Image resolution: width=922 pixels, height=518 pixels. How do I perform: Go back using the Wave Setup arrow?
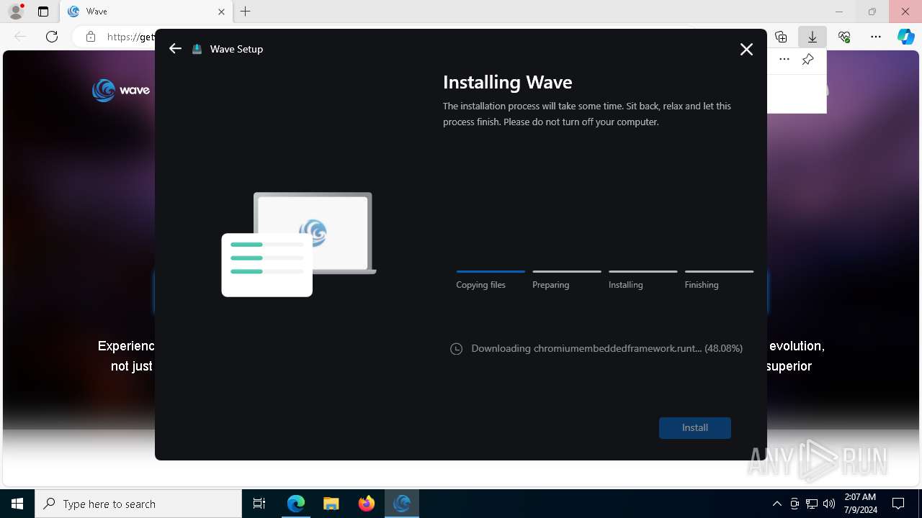[x=175, y=49]
